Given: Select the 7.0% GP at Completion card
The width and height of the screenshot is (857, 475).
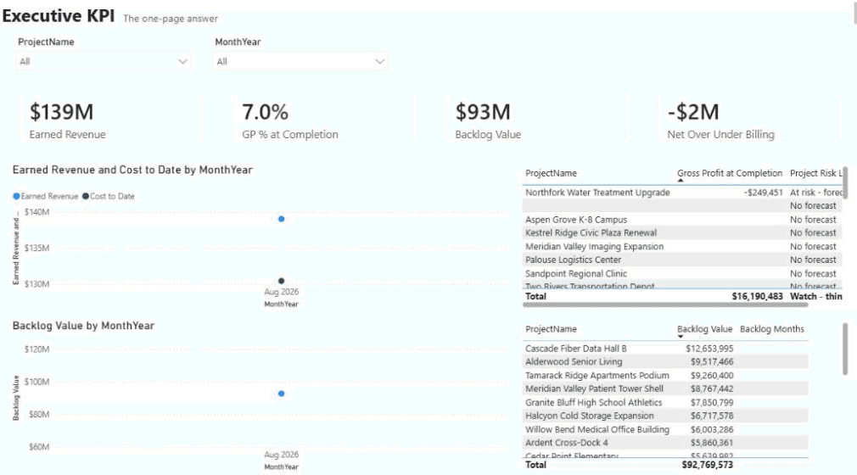Looking at the screenshot, I should click(325, 119).
